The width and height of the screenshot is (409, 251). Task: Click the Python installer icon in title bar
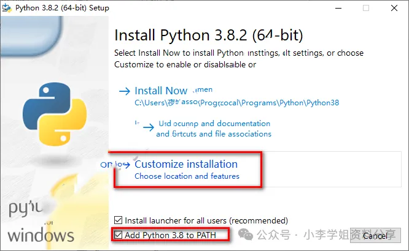pos(8,9)
